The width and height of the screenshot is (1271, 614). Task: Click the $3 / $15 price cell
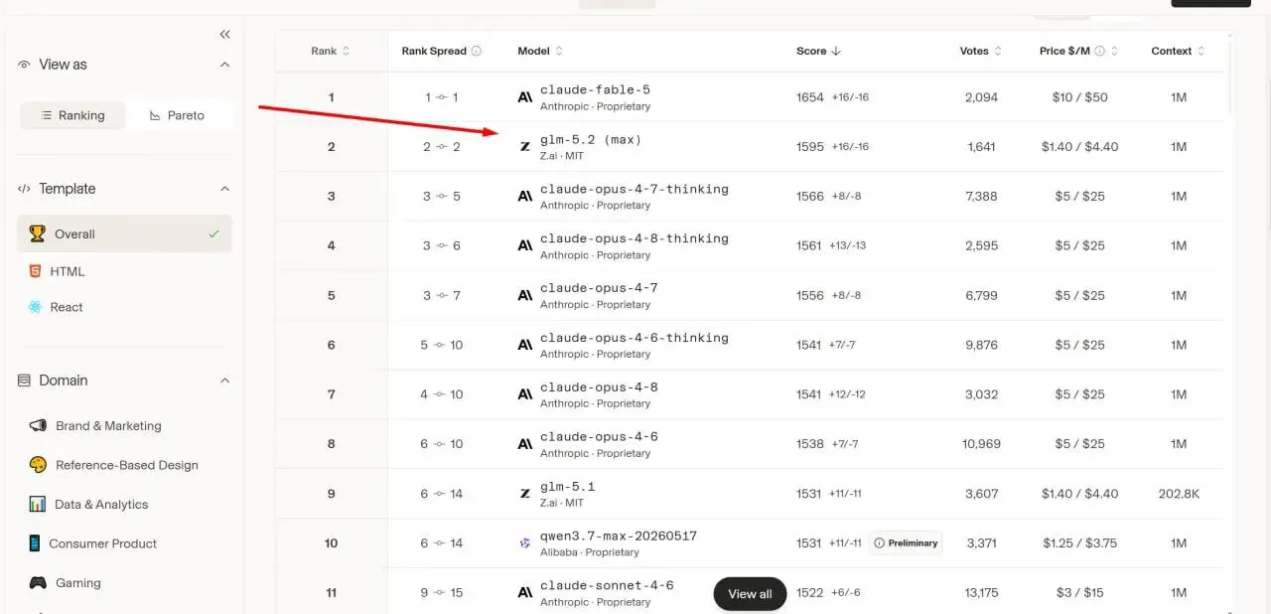pyautogui.click(x=1079, y=593)
